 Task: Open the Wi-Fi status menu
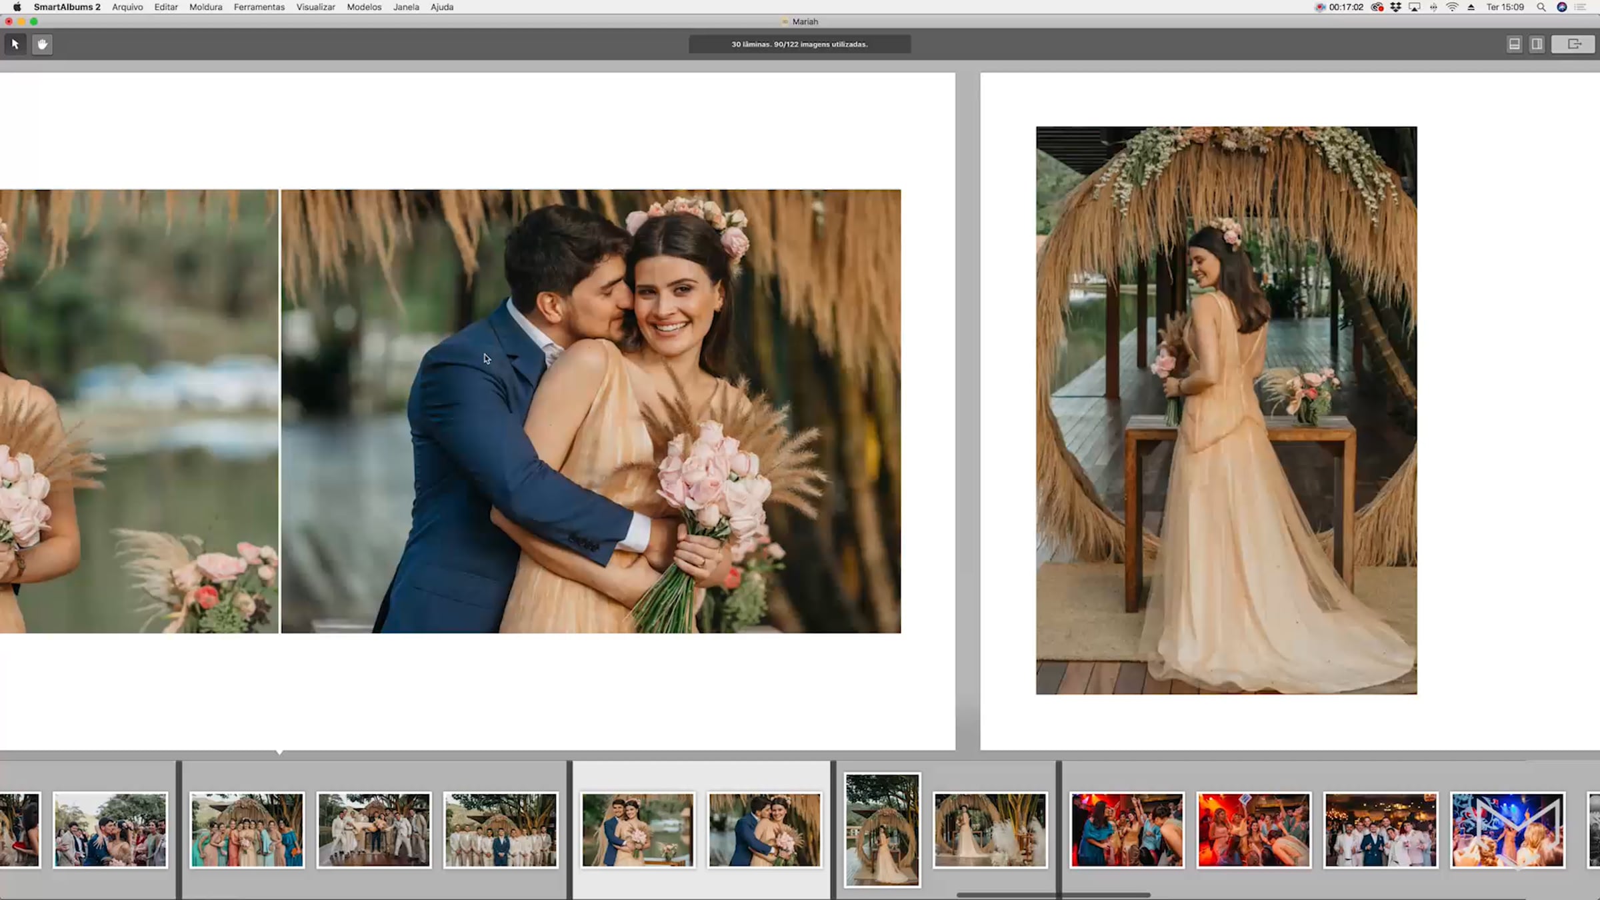[x=1452, y=7]
